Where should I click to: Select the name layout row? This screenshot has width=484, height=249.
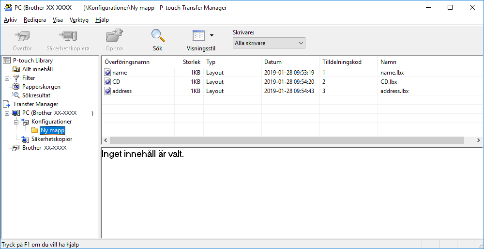pyautogui.click(x=291, y=73)
